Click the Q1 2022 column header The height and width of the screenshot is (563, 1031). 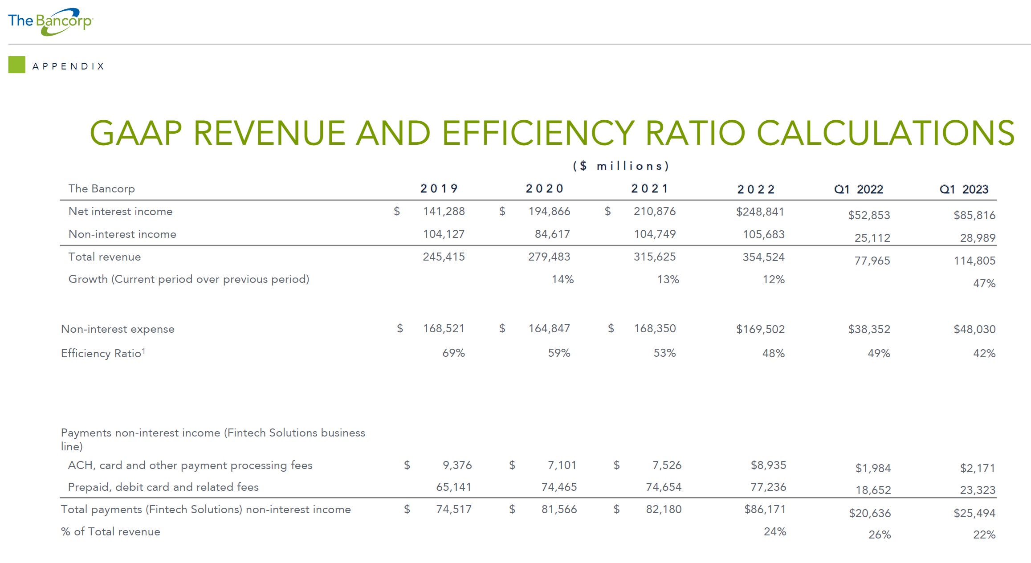pos(859,189)
